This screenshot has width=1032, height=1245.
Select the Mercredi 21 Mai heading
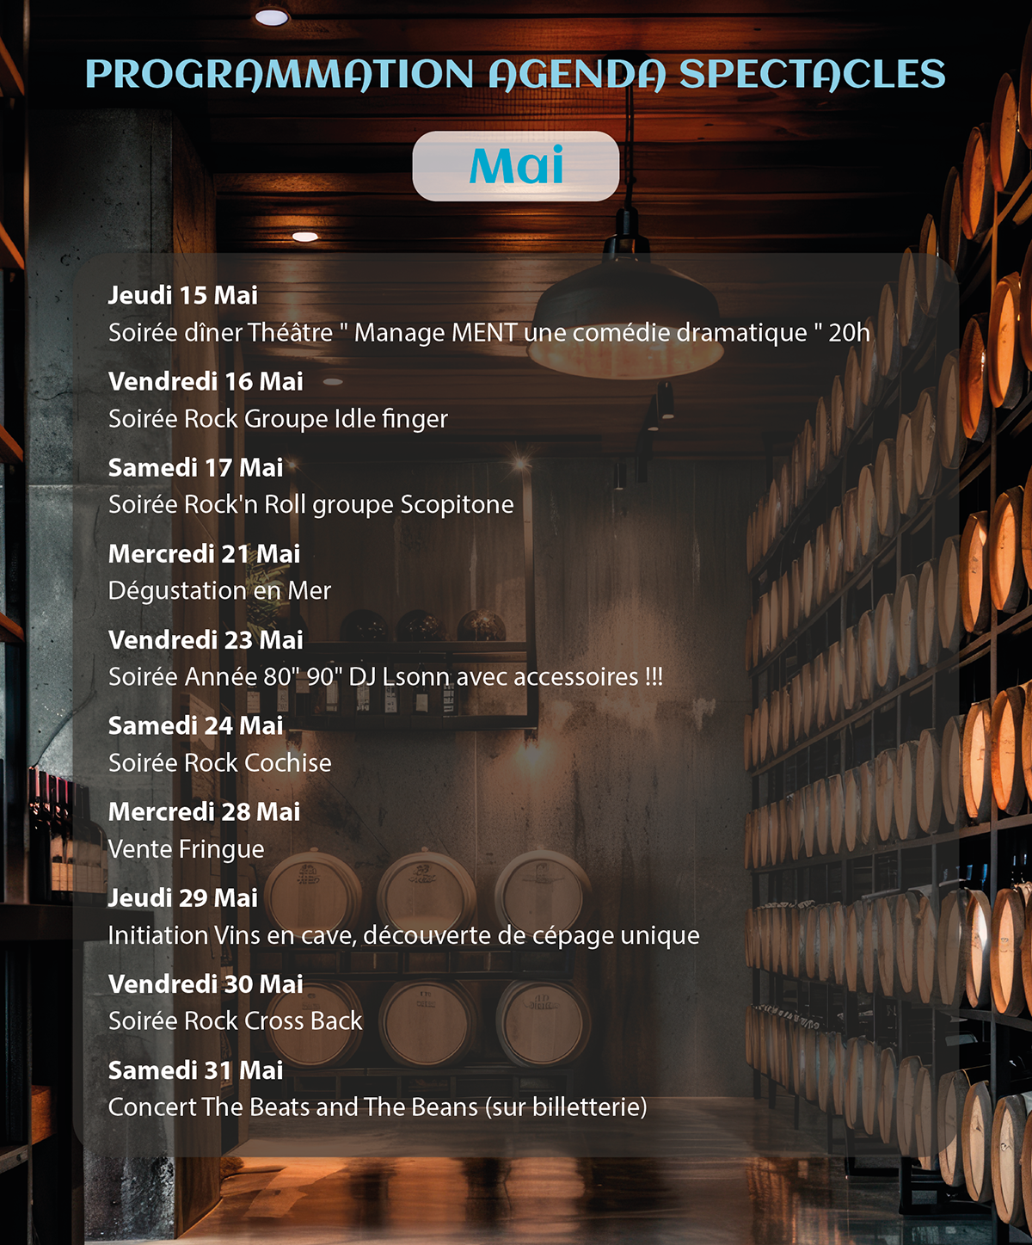pyautogui.click(x=204, y=553)
